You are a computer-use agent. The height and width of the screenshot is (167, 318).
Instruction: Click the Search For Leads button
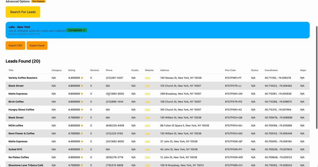tap(23, 12)
